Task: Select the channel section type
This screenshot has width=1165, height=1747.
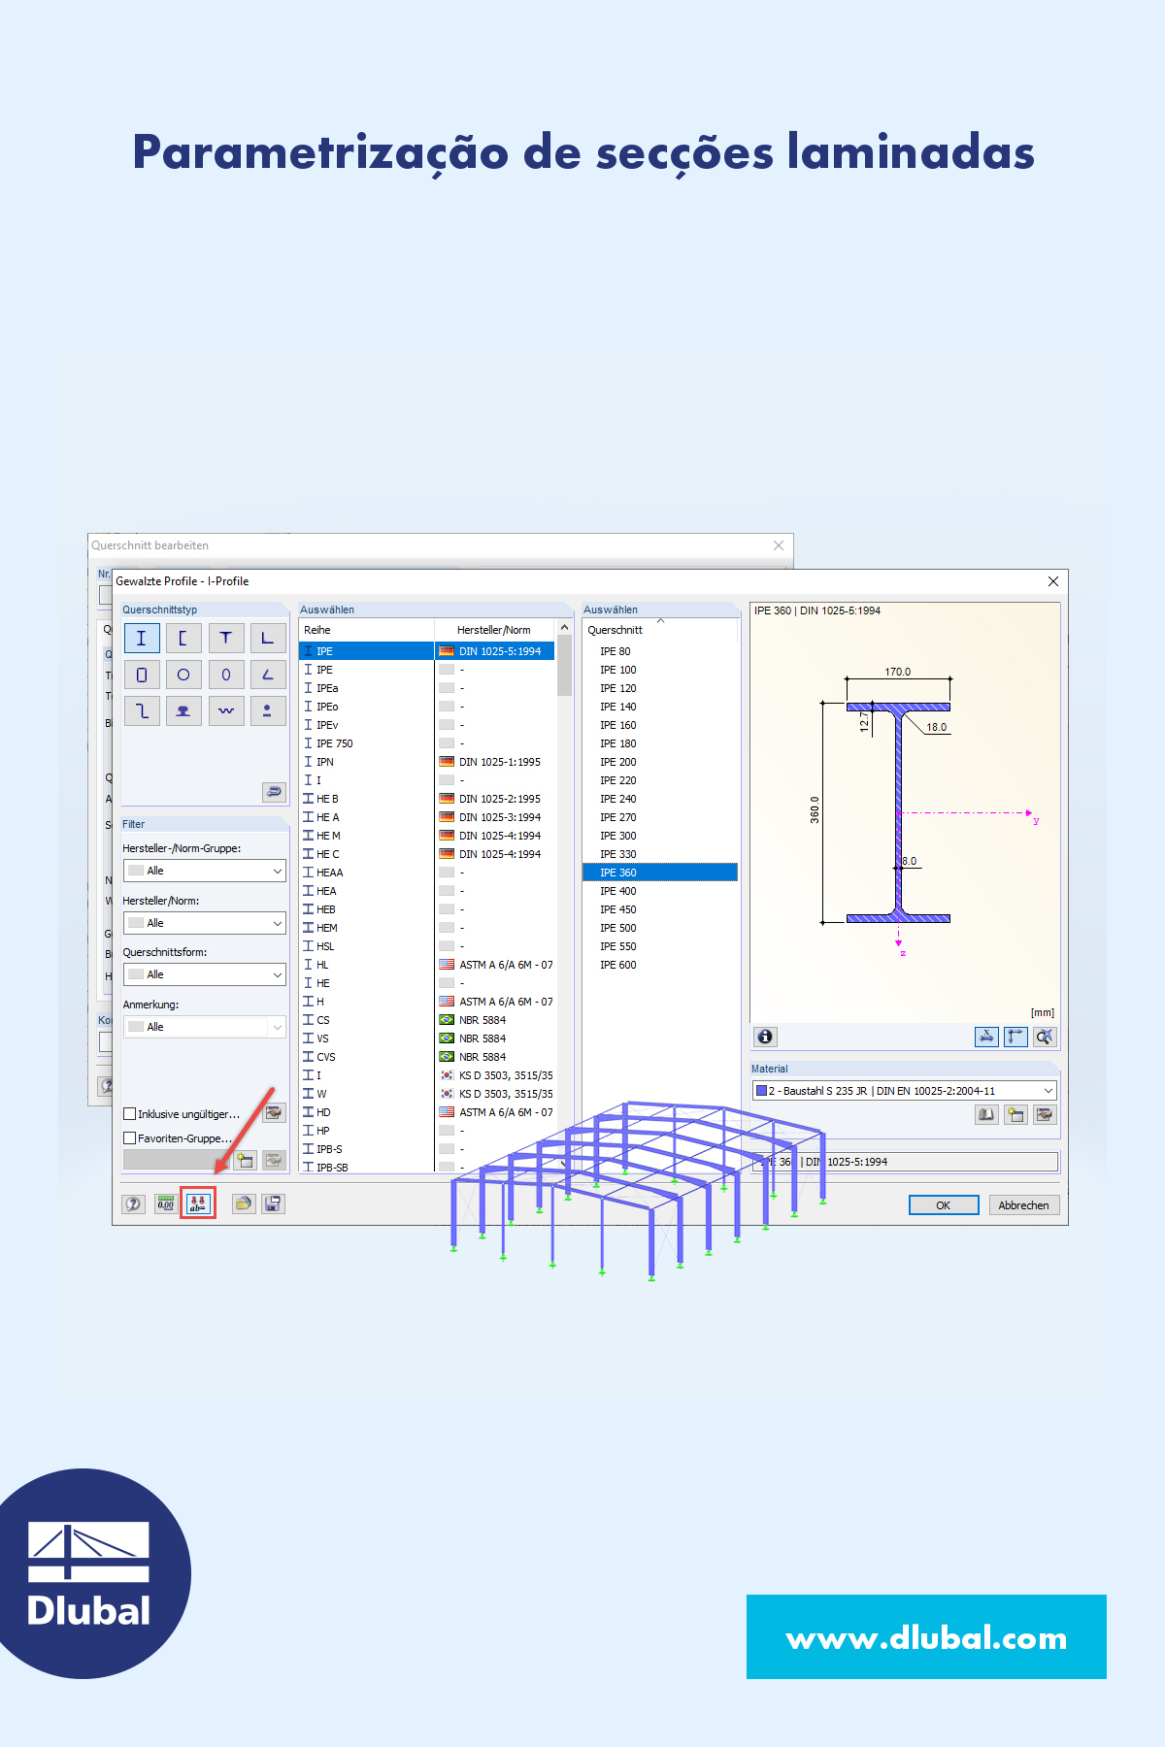Action: tap(183, 638)
